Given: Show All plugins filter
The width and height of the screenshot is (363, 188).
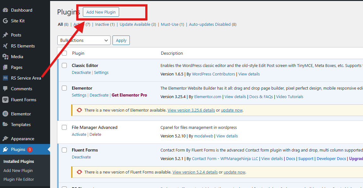Looking at the screenshot, I should (60, 25).
